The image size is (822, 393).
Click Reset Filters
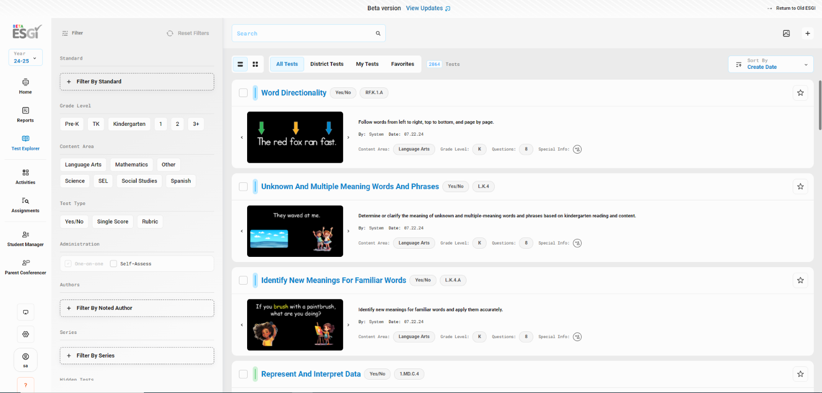[x=188, y=33]
